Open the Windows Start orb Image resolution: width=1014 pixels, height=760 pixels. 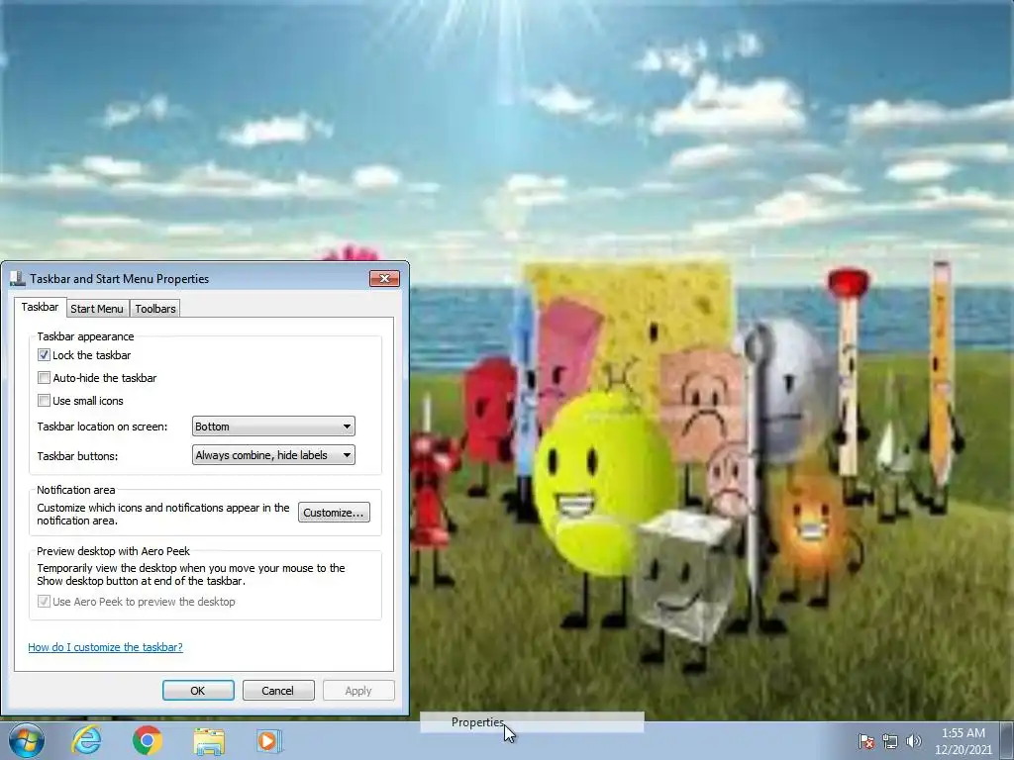[27, 740]
